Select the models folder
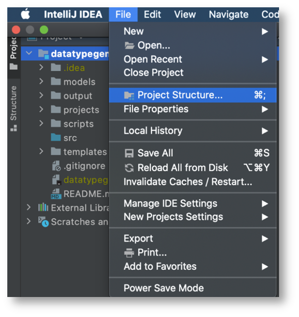The width and height of the screenshot is (299, 317). pos(79,82)
